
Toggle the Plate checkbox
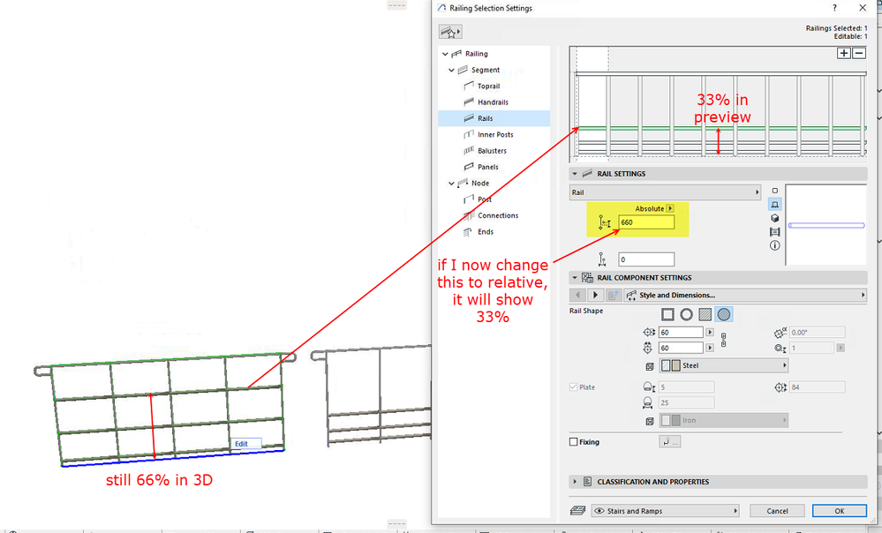click(574, 387)
